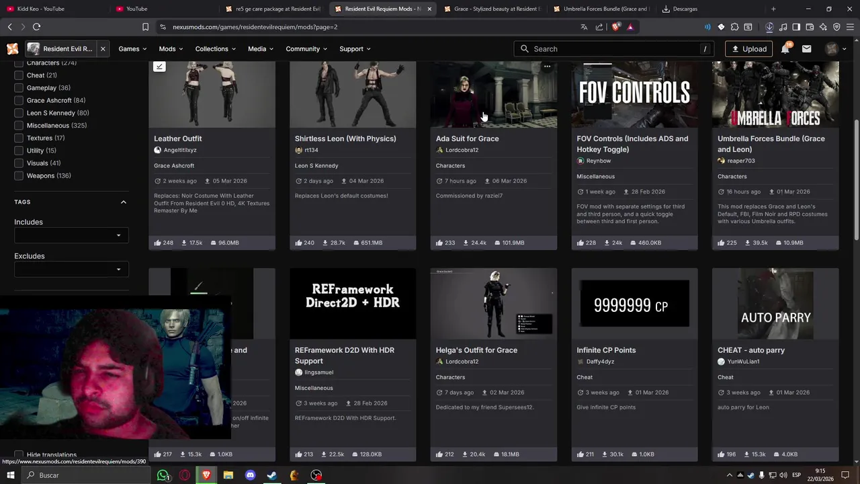Screen dimensions: 860x484
Task: Click the translate page icon
Action: point(584,27)
